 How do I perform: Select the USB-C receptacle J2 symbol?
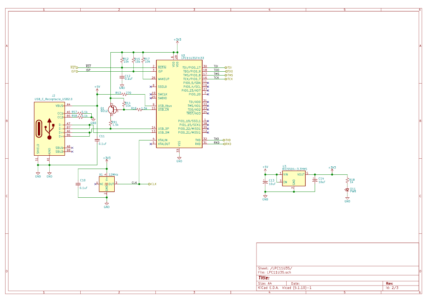(49, 129)
